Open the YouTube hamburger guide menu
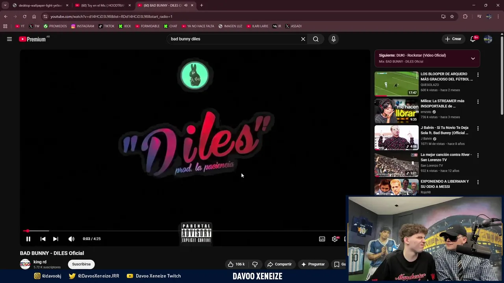Screen dimensions: 504x283 click(9, 39)
